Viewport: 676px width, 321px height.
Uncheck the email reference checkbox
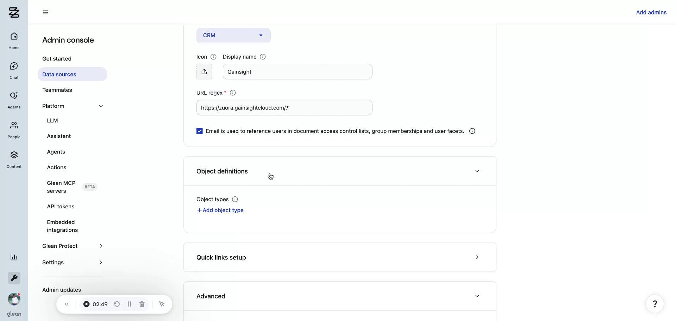pos(200,131)
